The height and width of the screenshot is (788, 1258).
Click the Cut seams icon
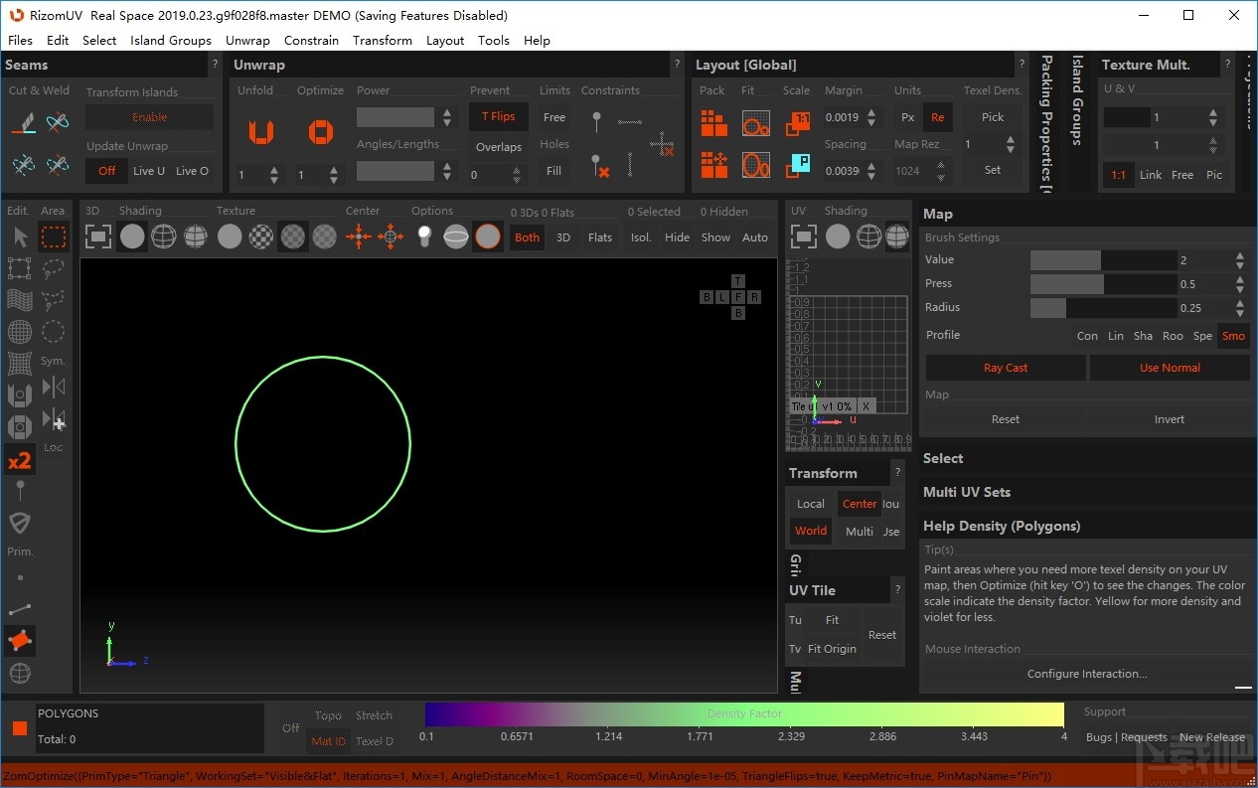point(24,123)
